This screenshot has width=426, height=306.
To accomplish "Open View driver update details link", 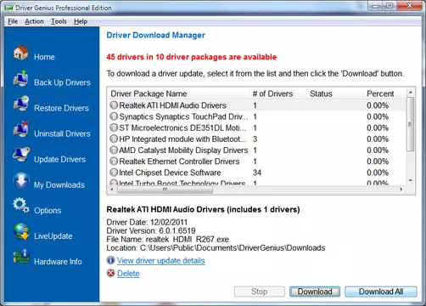I will pyautogui.click(x=161, y=261).
